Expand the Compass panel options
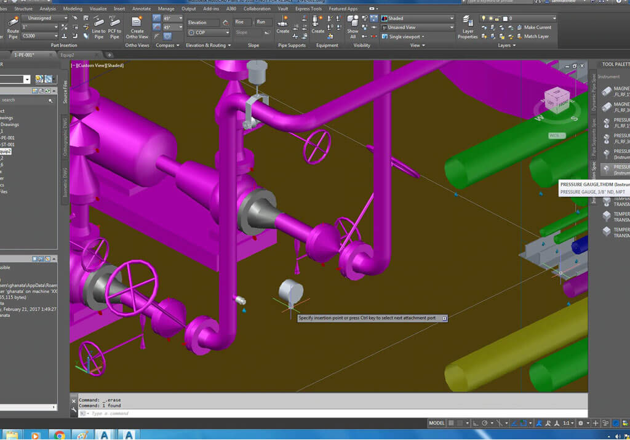Viewport: 630px width, 440px height. (167, 46)
